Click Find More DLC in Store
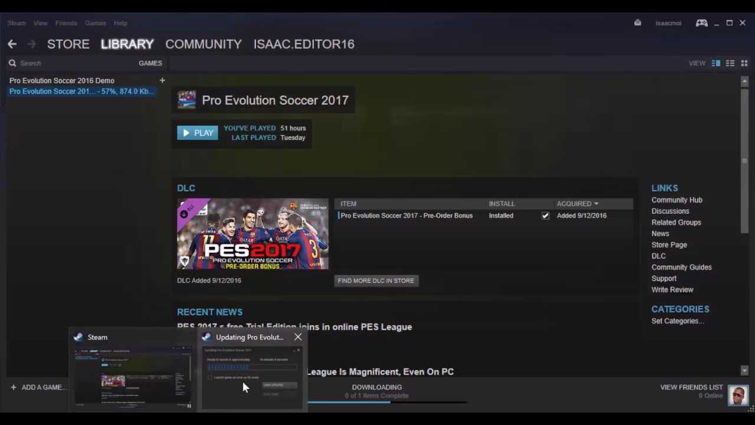755x425 pixels. pyautogui.click(x=376, y=281)
